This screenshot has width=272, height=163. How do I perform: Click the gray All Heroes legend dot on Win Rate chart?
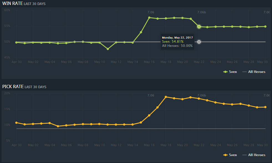point(244,72)
